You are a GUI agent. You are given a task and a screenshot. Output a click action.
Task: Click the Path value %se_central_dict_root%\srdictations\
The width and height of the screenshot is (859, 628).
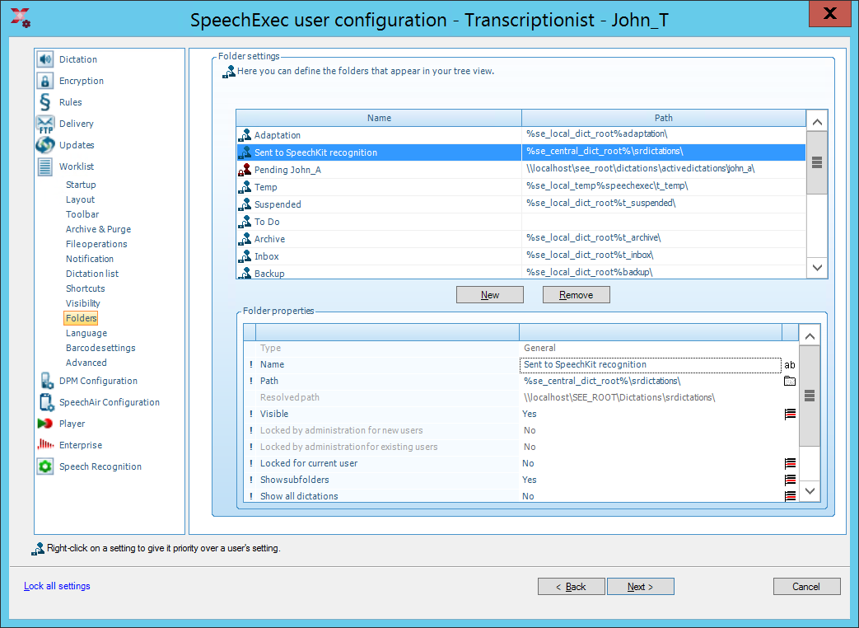[x=602, y=381]
